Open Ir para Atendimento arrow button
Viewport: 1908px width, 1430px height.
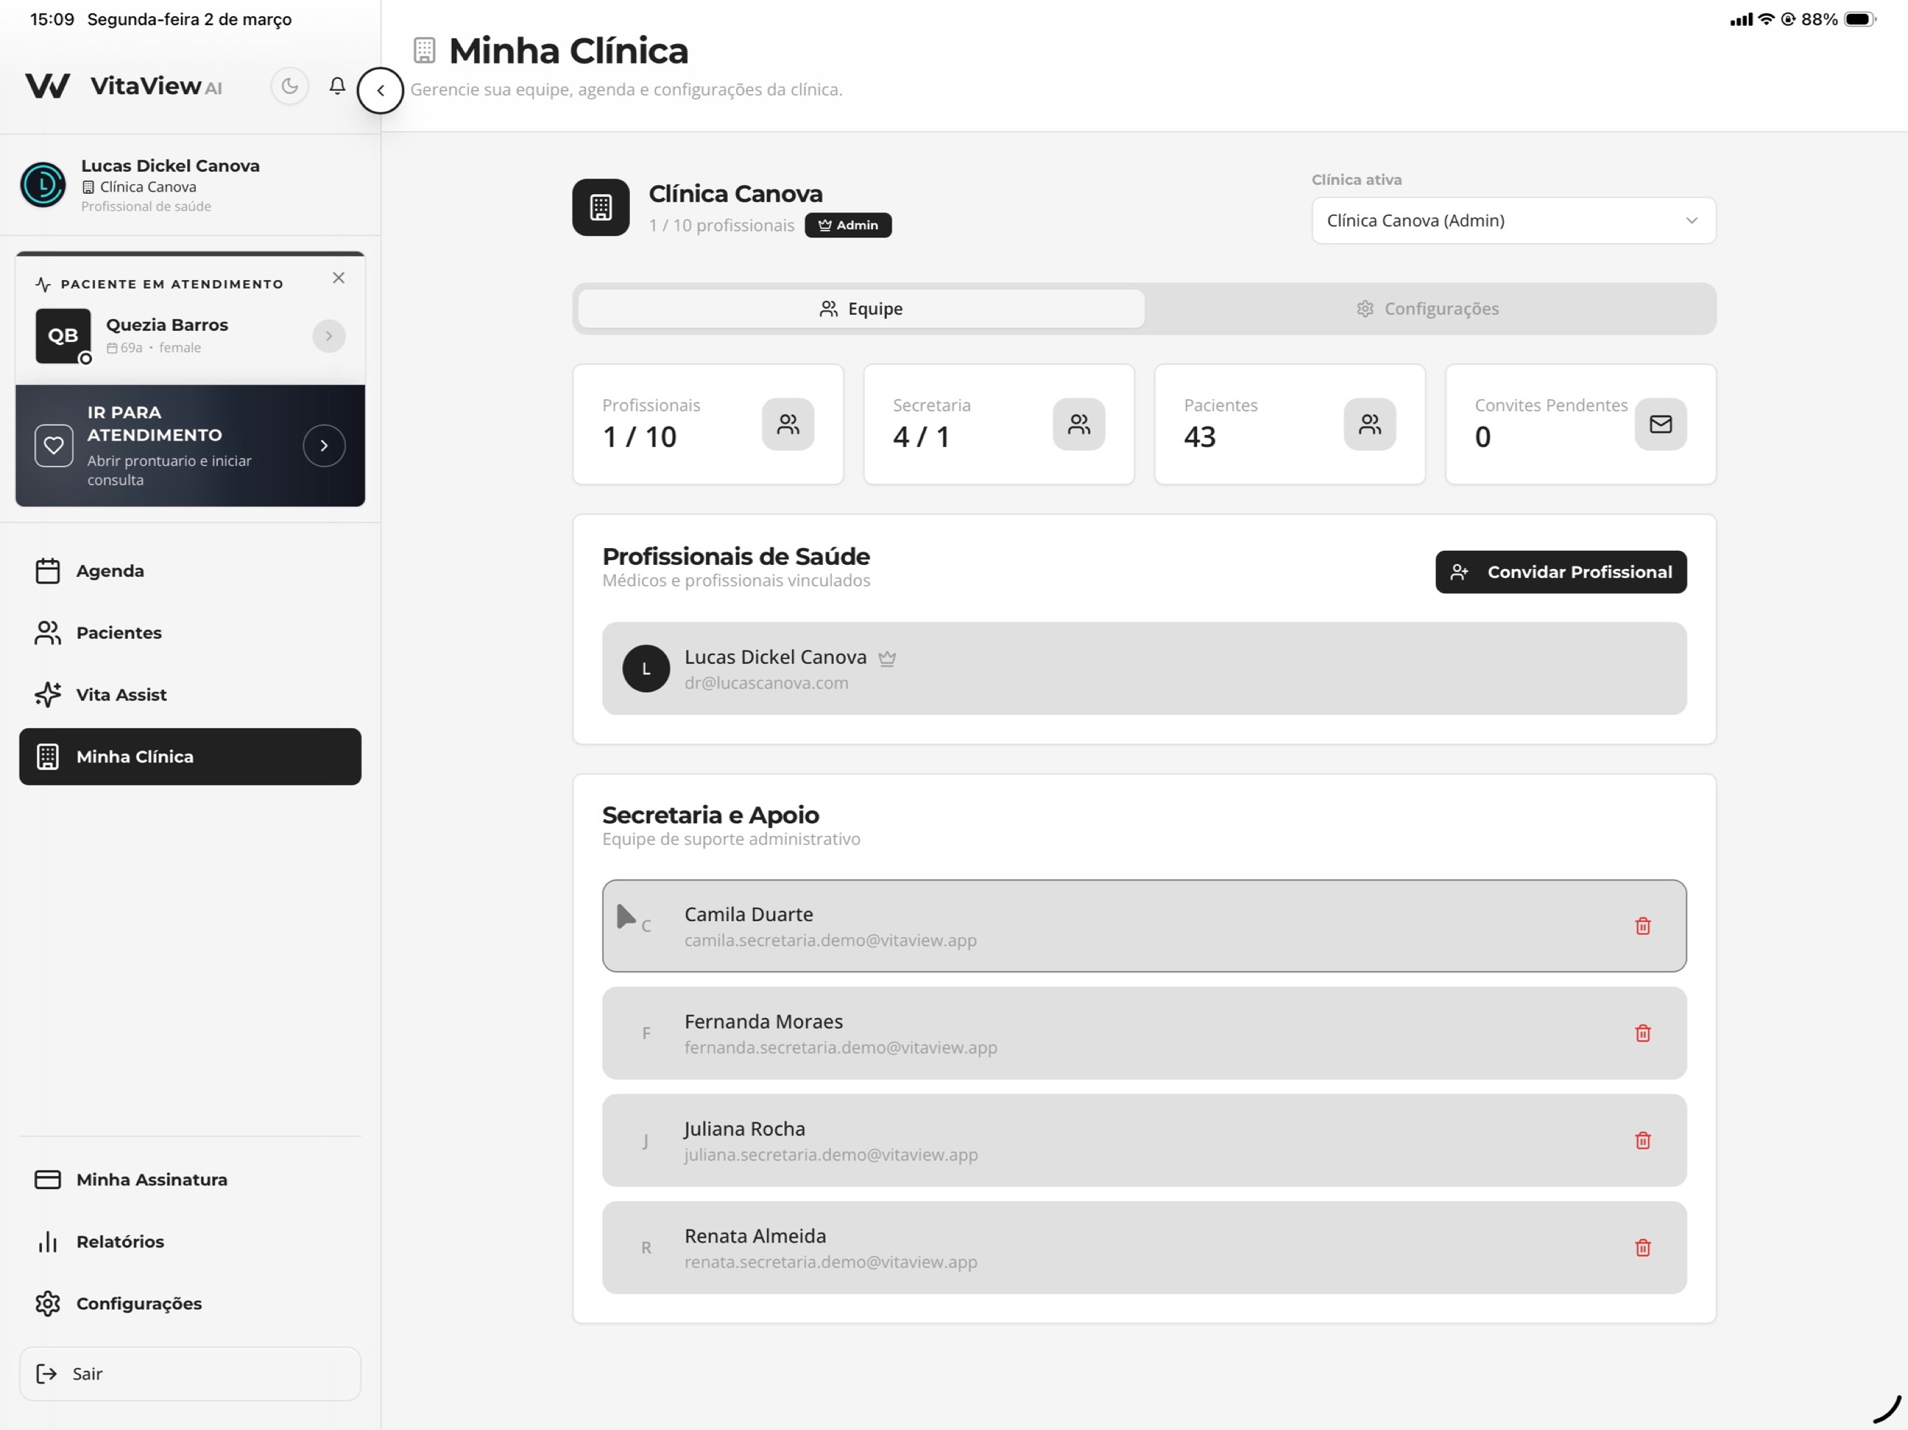324,446
